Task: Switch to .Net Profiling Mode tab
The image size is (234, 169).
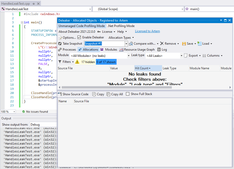Action: point(121,26)
